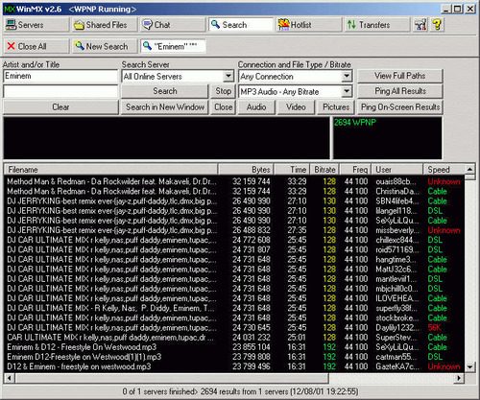This screenshot has height=400, width=480.
Task: Click the Artist field containing Eminem
Action: click(60, 76)
